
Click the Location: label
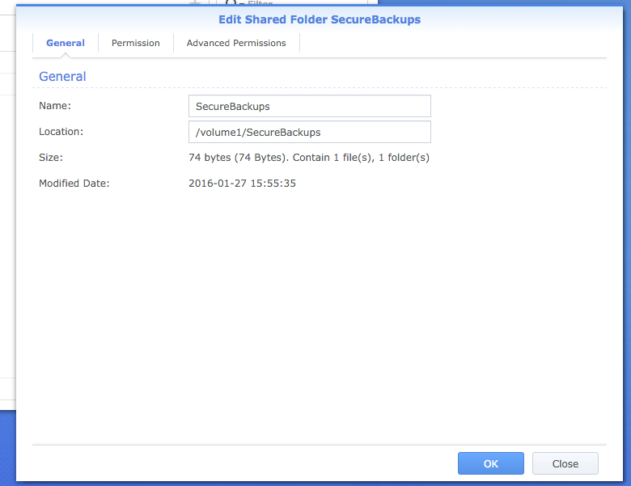pyautogui.click(x=61, y=132)
